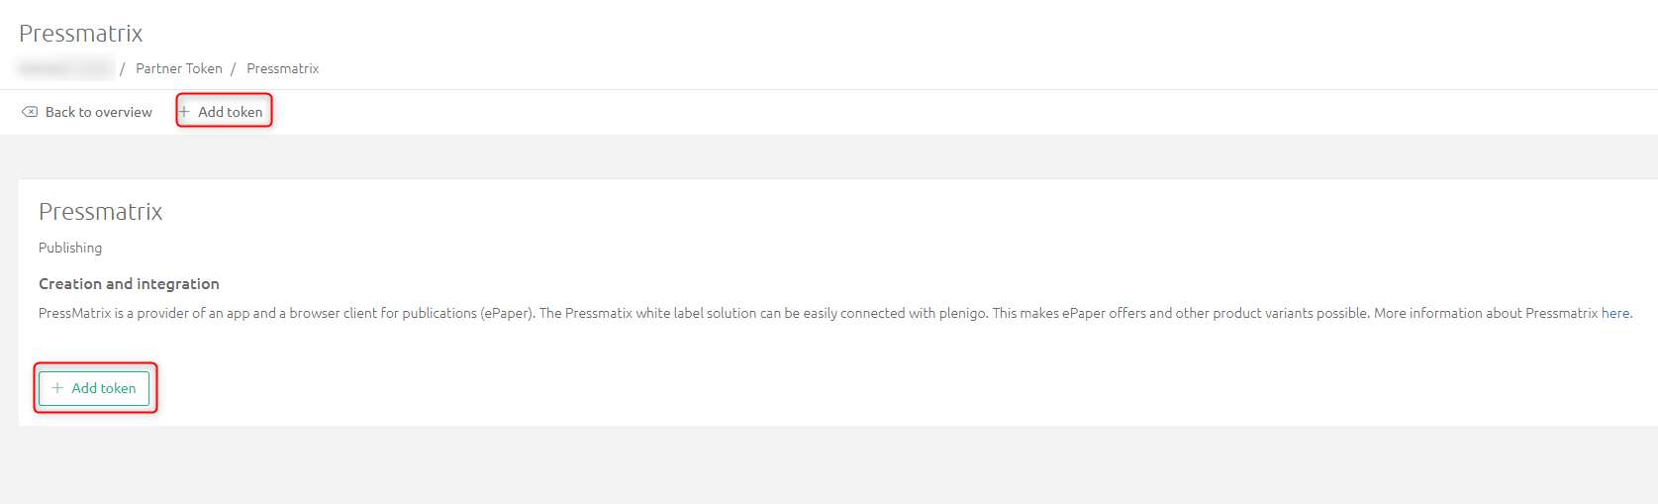Open the 'here' link about Pressmatrix
This screenshot has height=504, width=1658.
[x=1615, y=313]
